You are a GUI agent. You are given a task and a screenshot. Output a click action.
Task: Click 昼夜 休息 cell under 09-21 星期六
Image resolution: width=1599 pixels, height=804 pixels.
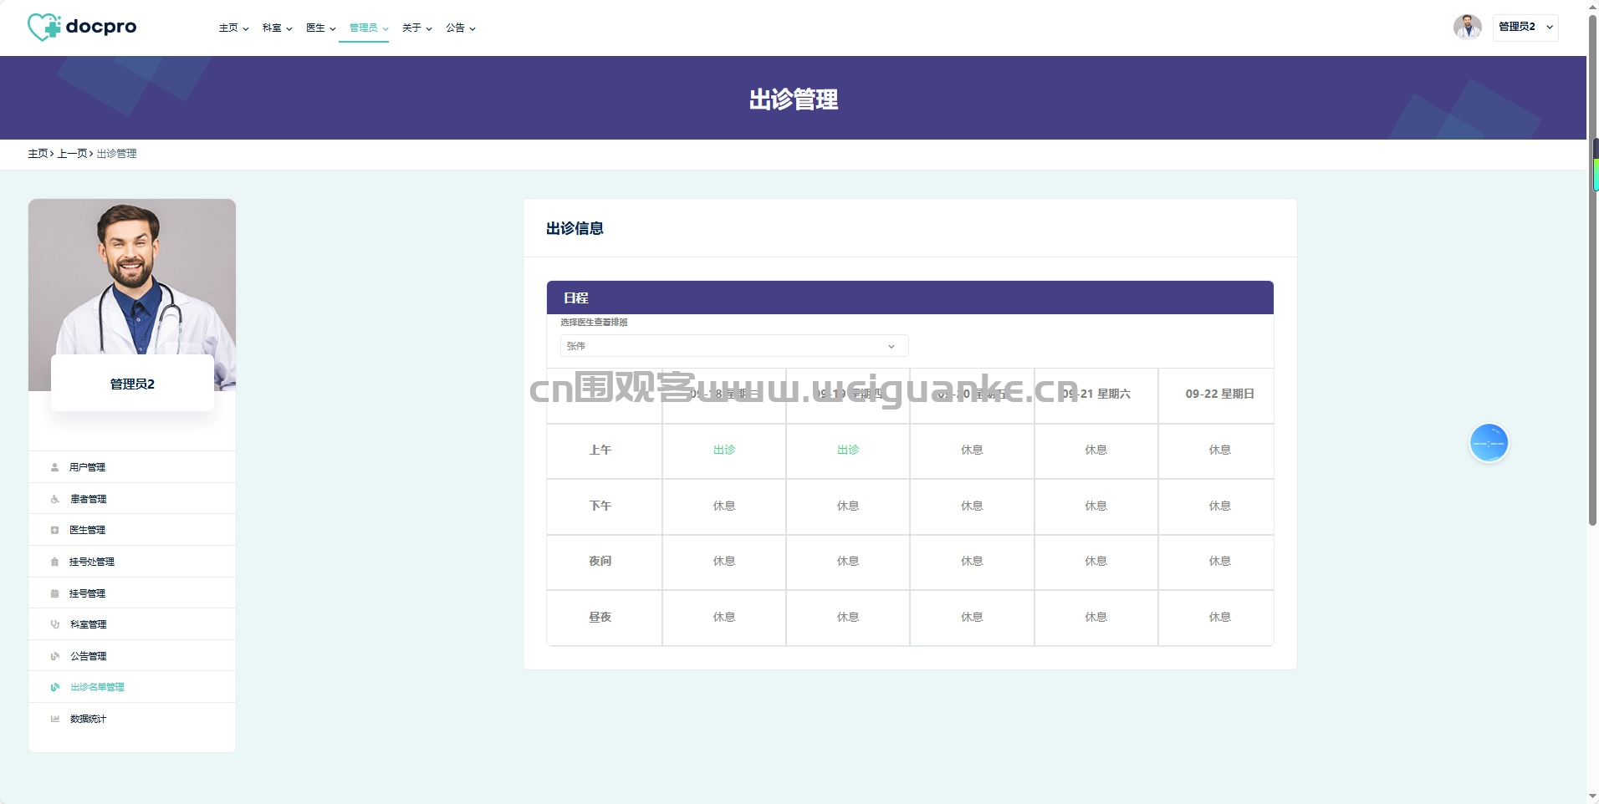tap(1096, 618)
